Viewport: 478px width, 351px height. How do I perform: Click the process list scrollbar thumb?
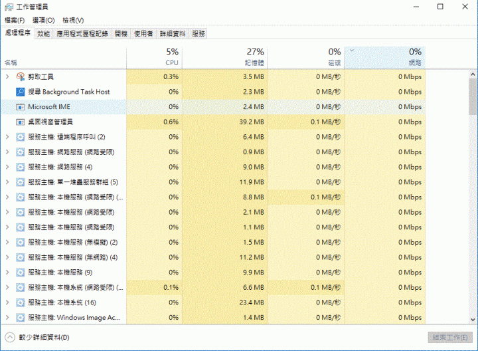tap(473, 96)
